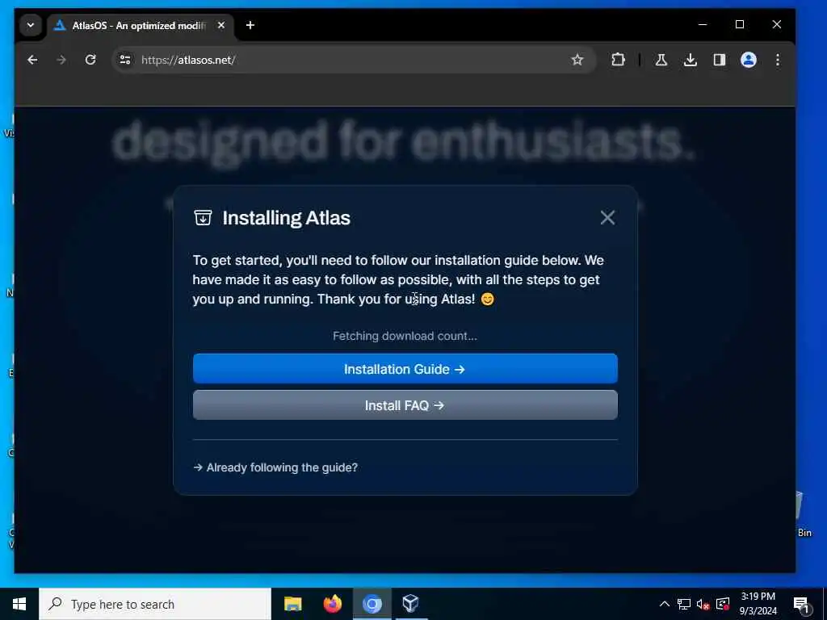Click the 'Fetching download count...' text

405,336
